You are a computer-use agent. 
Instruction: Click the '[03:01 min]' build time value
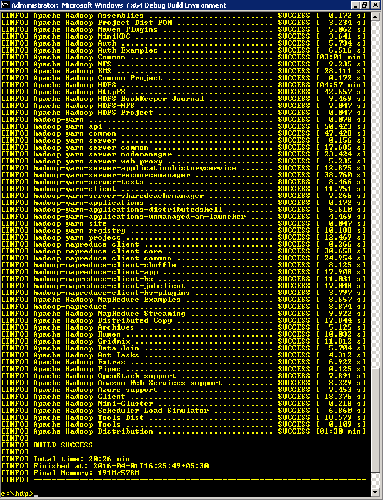click(341, 57)
